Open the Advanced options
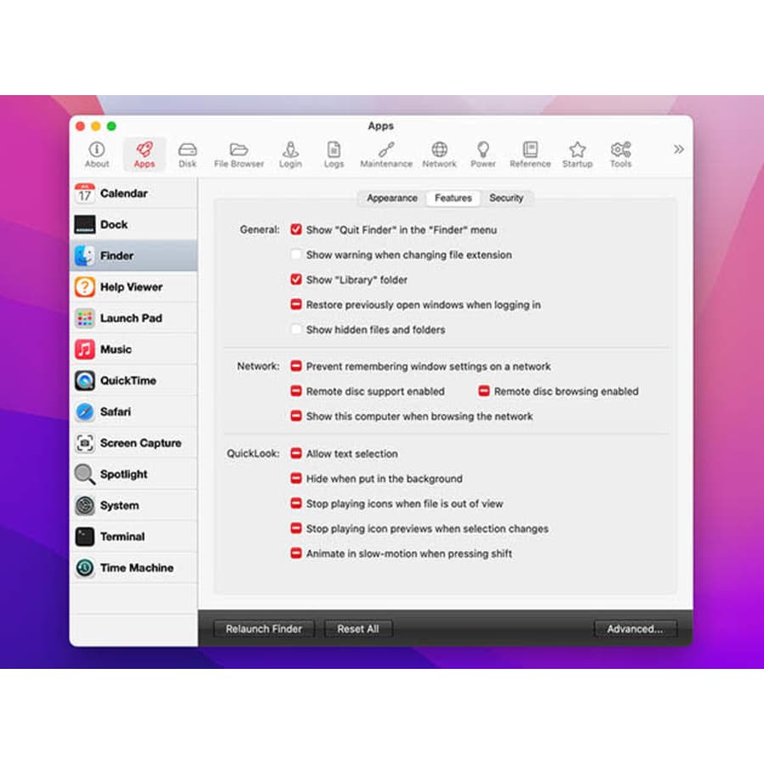Image resolution: width=764 pixels, height=764 pixels. (634, 628)
